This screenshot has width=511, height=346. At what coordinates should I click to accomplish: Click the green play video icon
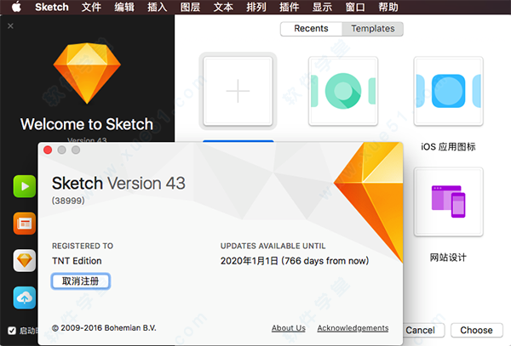pos(25,186)
